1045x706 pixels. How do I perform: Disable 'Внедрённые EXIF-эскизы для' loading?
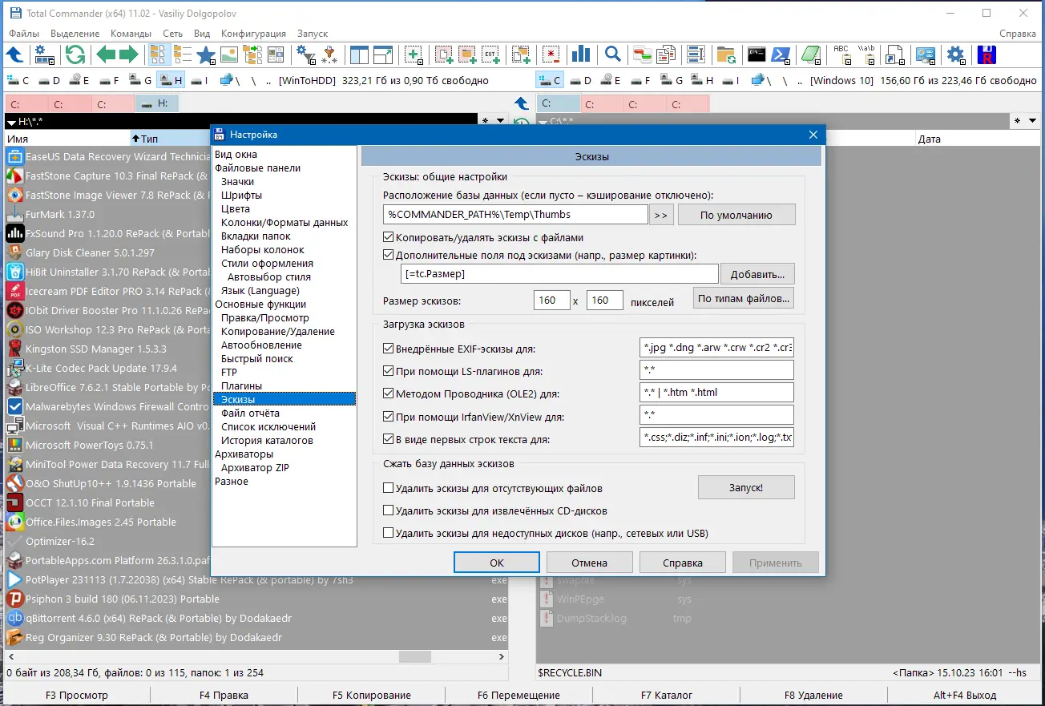[389, 349]
